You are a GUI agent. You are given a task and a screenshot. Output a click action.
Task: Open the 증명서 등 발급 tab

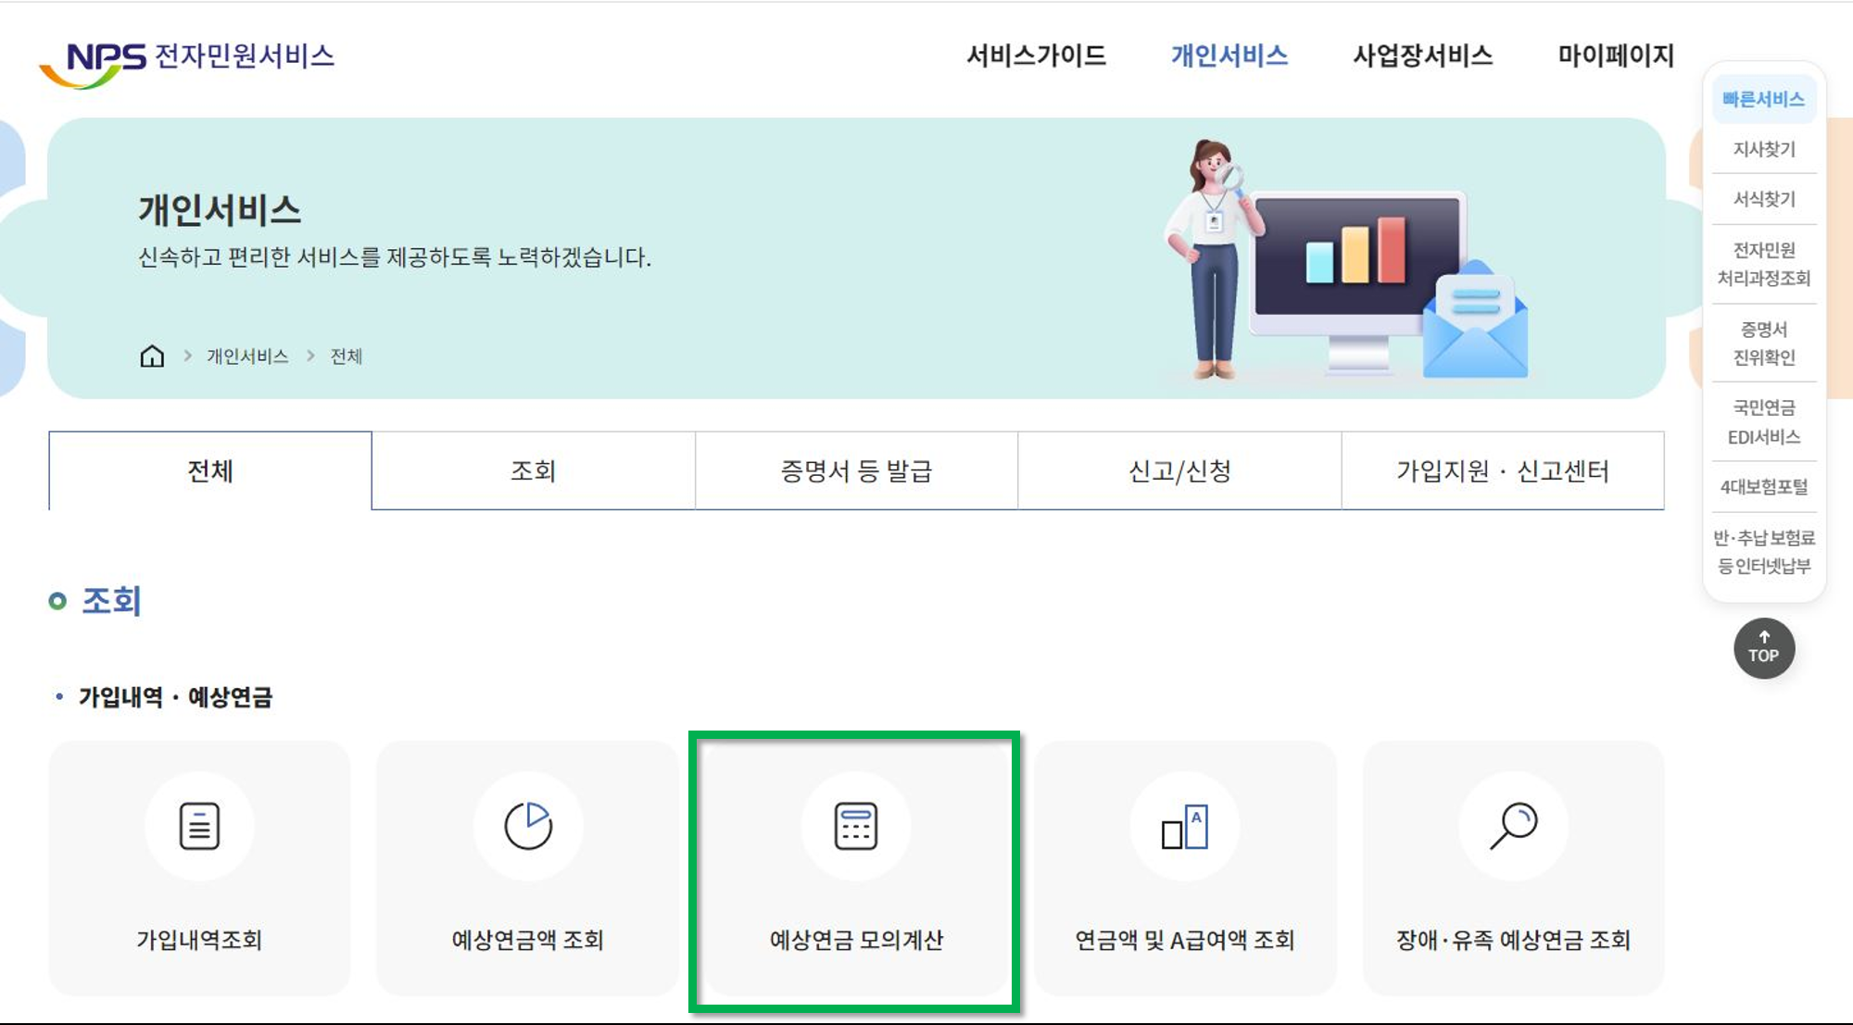coord(855,470)
